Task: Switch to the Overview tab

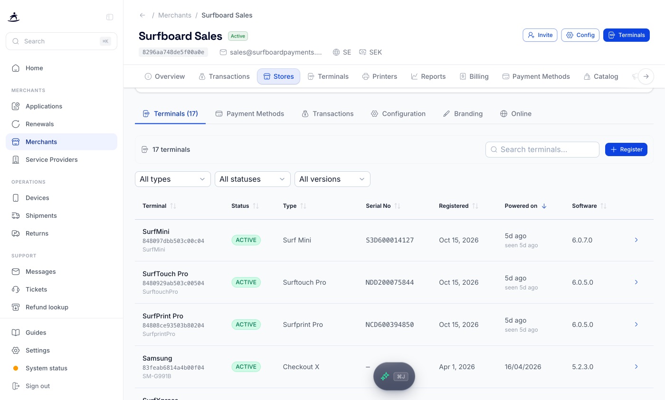Action: (x=164, y=76)
